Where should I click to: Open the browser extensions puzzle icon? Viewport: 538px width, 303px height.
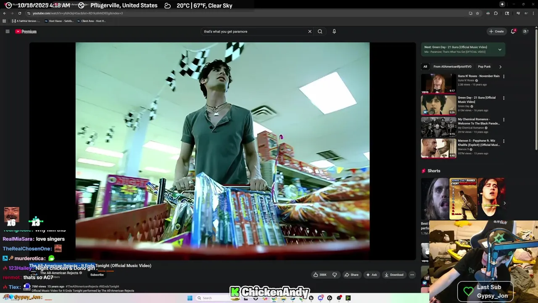coord(496,13)
